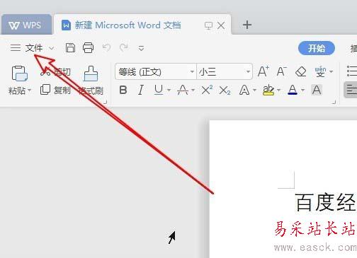Toggle character shading A icon
The image size is (357, 258).
317,90
